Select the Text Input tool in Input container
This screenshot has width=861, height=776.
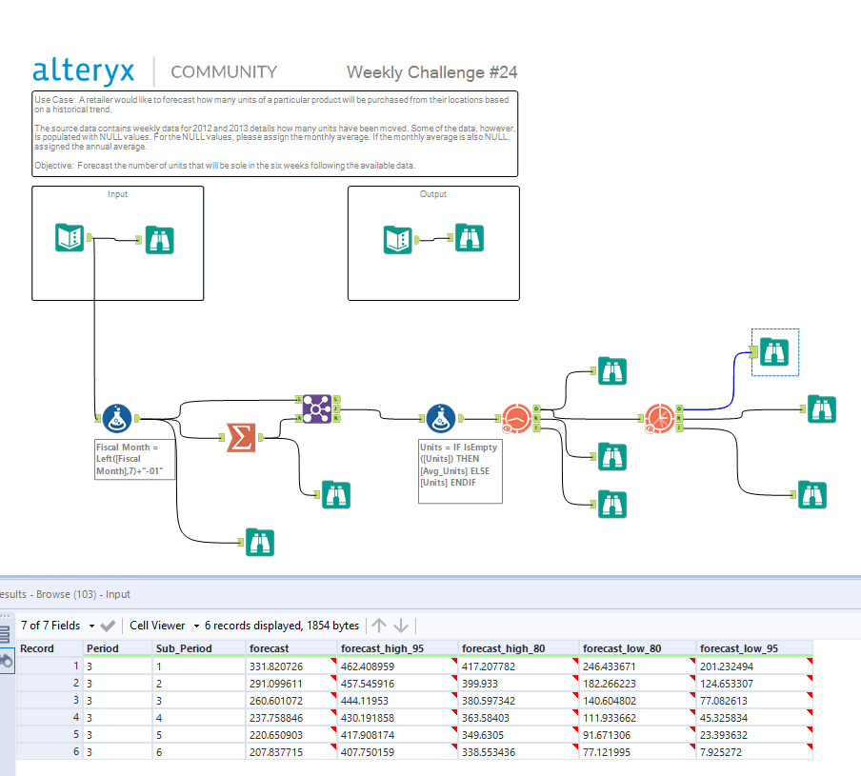pyautogui.click(x=70, y=238)
